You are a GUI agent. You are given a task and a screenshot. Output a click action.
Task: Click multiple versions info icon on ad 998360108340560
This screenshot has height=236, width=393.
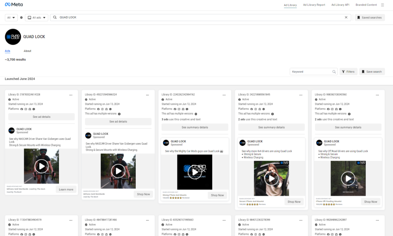coord(349,114)
